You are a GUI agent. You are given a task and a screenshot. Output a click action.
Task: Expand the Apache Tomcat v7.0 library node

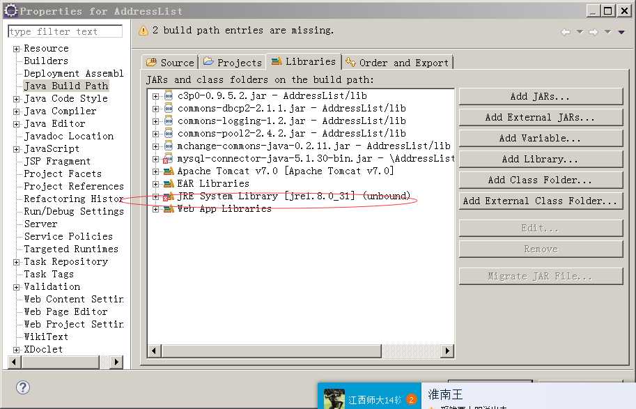[x=155, y=172]
